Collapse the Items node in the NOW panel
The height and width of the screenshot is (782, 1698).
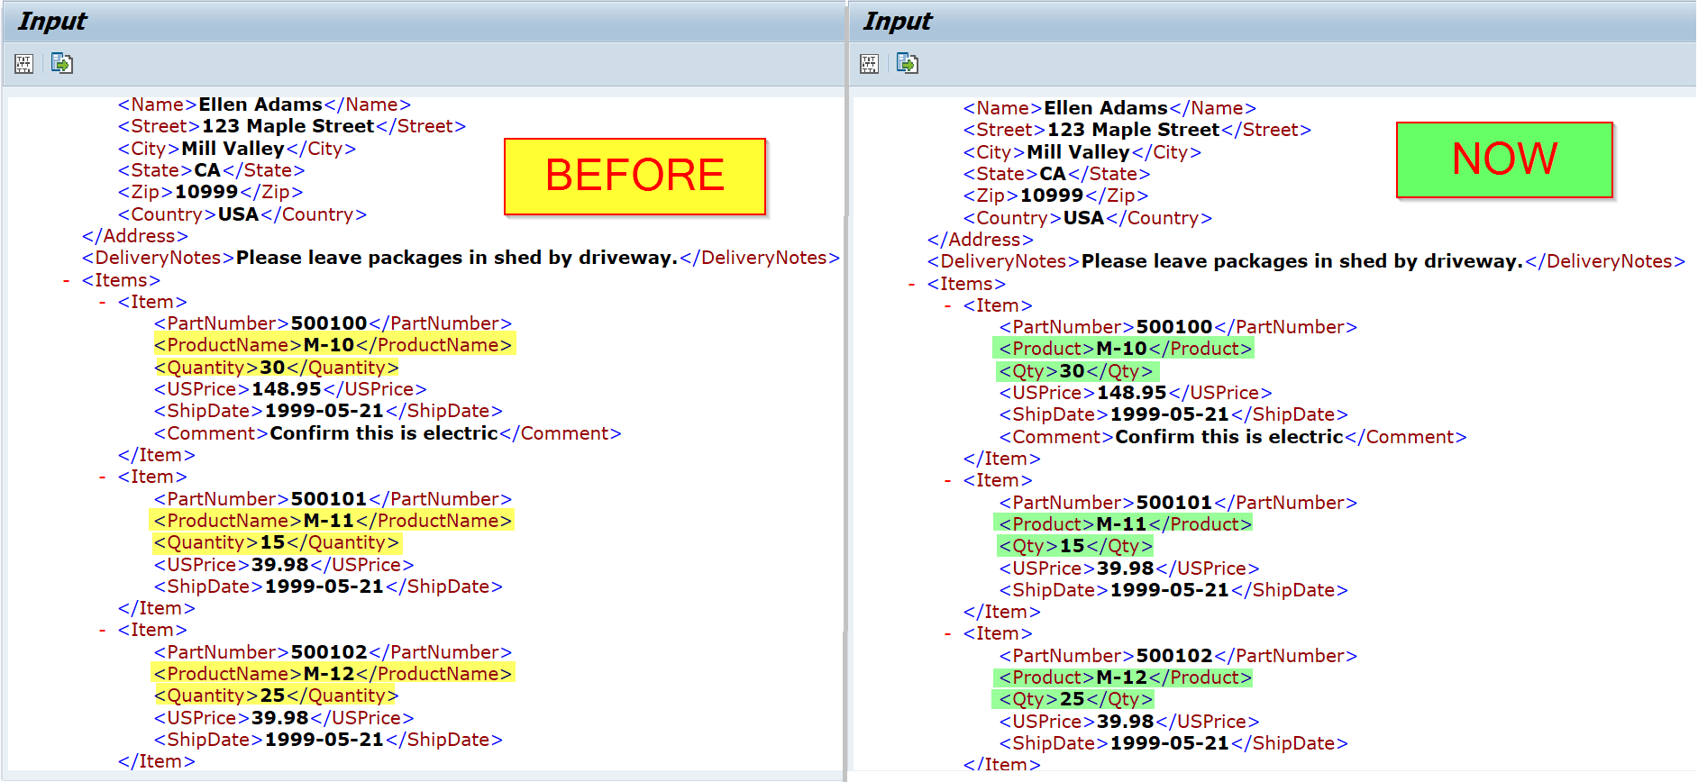(x=912, y=285)
